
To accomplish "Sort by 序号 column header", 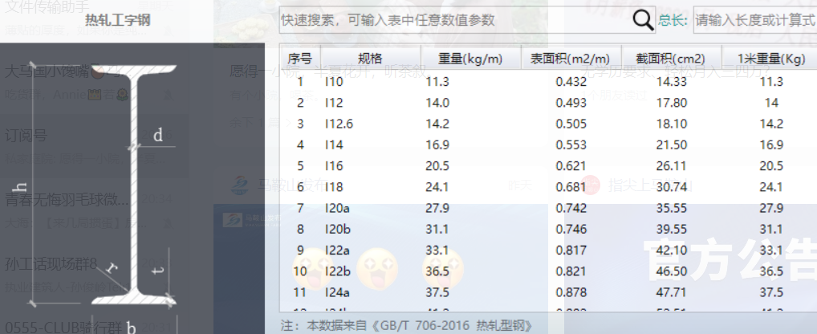I will [x=299, y=59].
